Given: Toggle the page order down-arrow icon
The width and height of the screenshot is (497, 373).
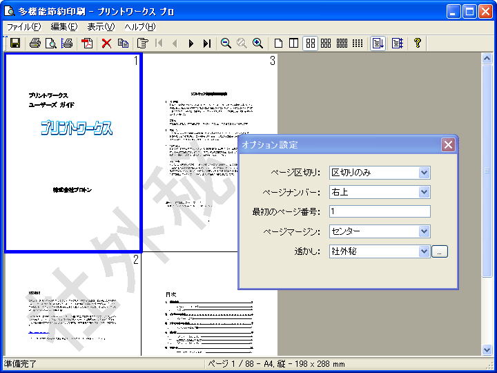Looking at the screenshot, I should (378, 43).
